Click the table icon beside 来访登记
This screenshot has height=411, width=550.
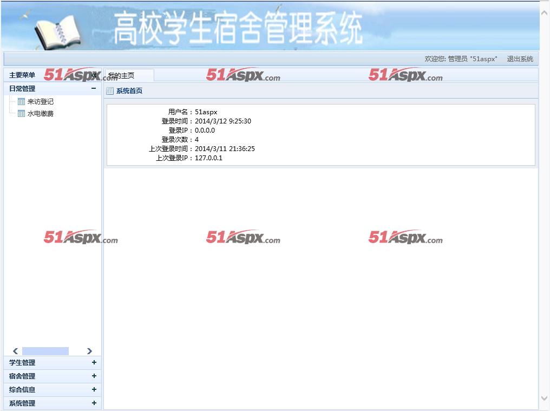pyautogui.click(x=22, y=102)
